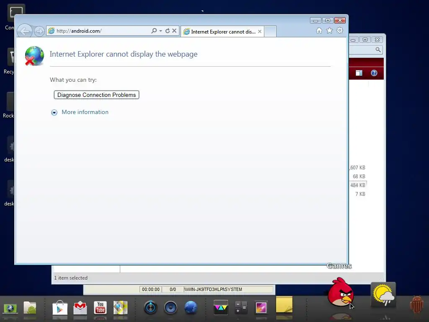The image size is (429, 322).
Task: Go forward in Internet Explorer
Action: click(x=39, y=31)
